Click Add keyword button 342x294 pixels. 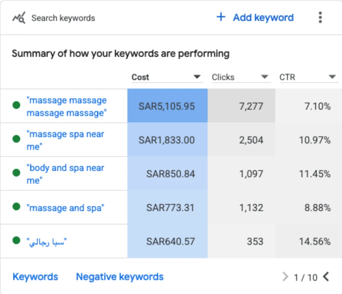tap(255, 17)
